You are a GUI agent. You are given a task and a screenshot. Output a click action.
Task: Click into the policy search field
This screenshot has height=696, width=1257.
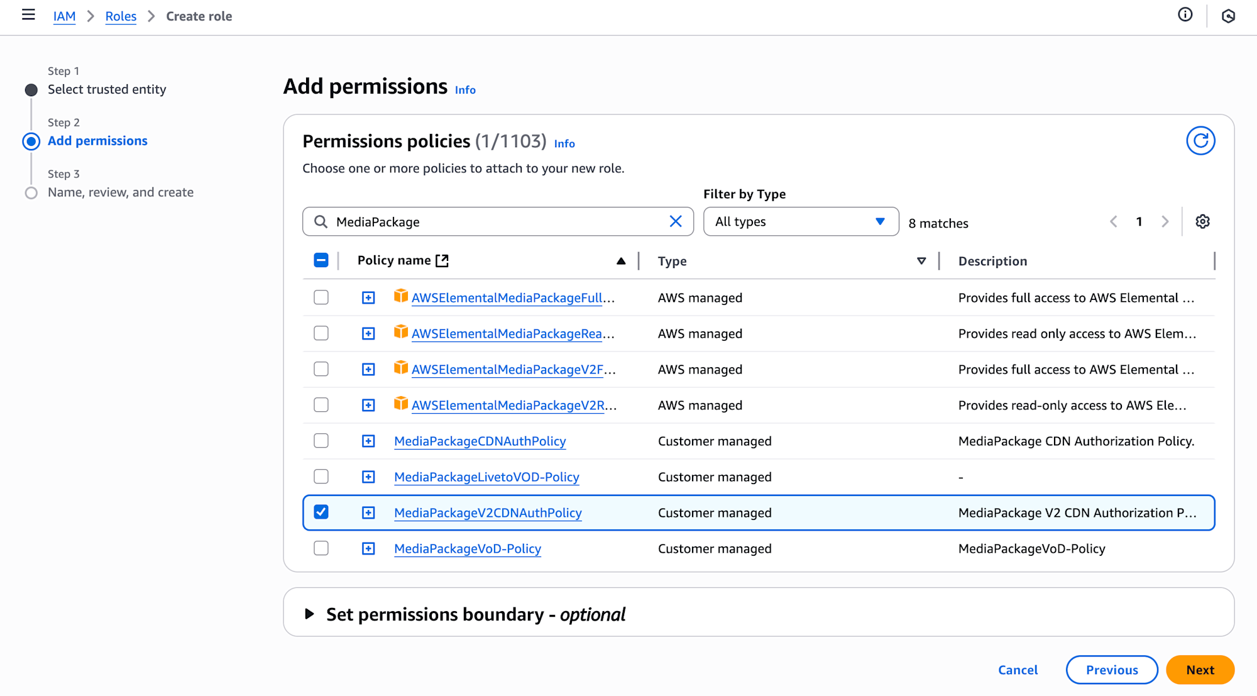pos(497,222)
